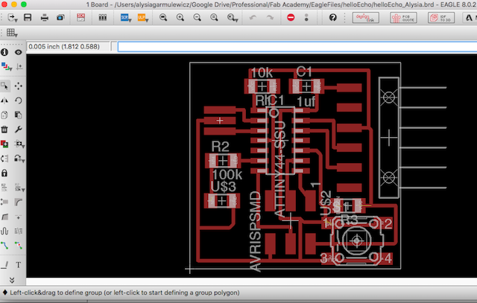Select the Line draw tool
477x303 pixels.
pos(4,265)
